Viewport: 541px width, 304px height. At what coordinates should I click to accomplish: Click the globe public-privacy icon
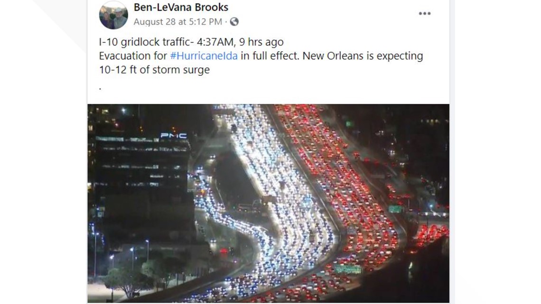click(234, 22)
